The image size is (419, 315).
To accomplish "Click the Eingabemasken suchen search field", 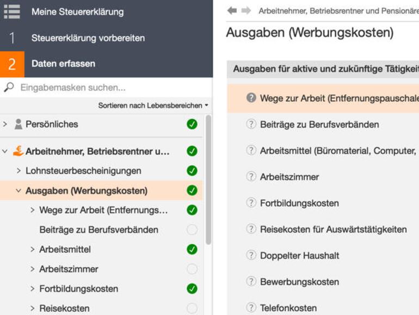I will [109, 87].
